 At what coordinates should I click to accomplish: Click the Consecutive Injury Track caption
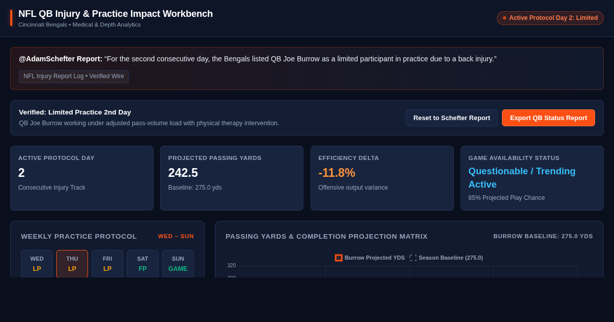coord(52,188)
